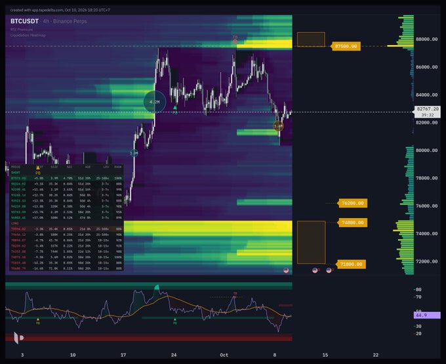
Task: Click the 24 date label on time axis
Action: coord(174,355)
